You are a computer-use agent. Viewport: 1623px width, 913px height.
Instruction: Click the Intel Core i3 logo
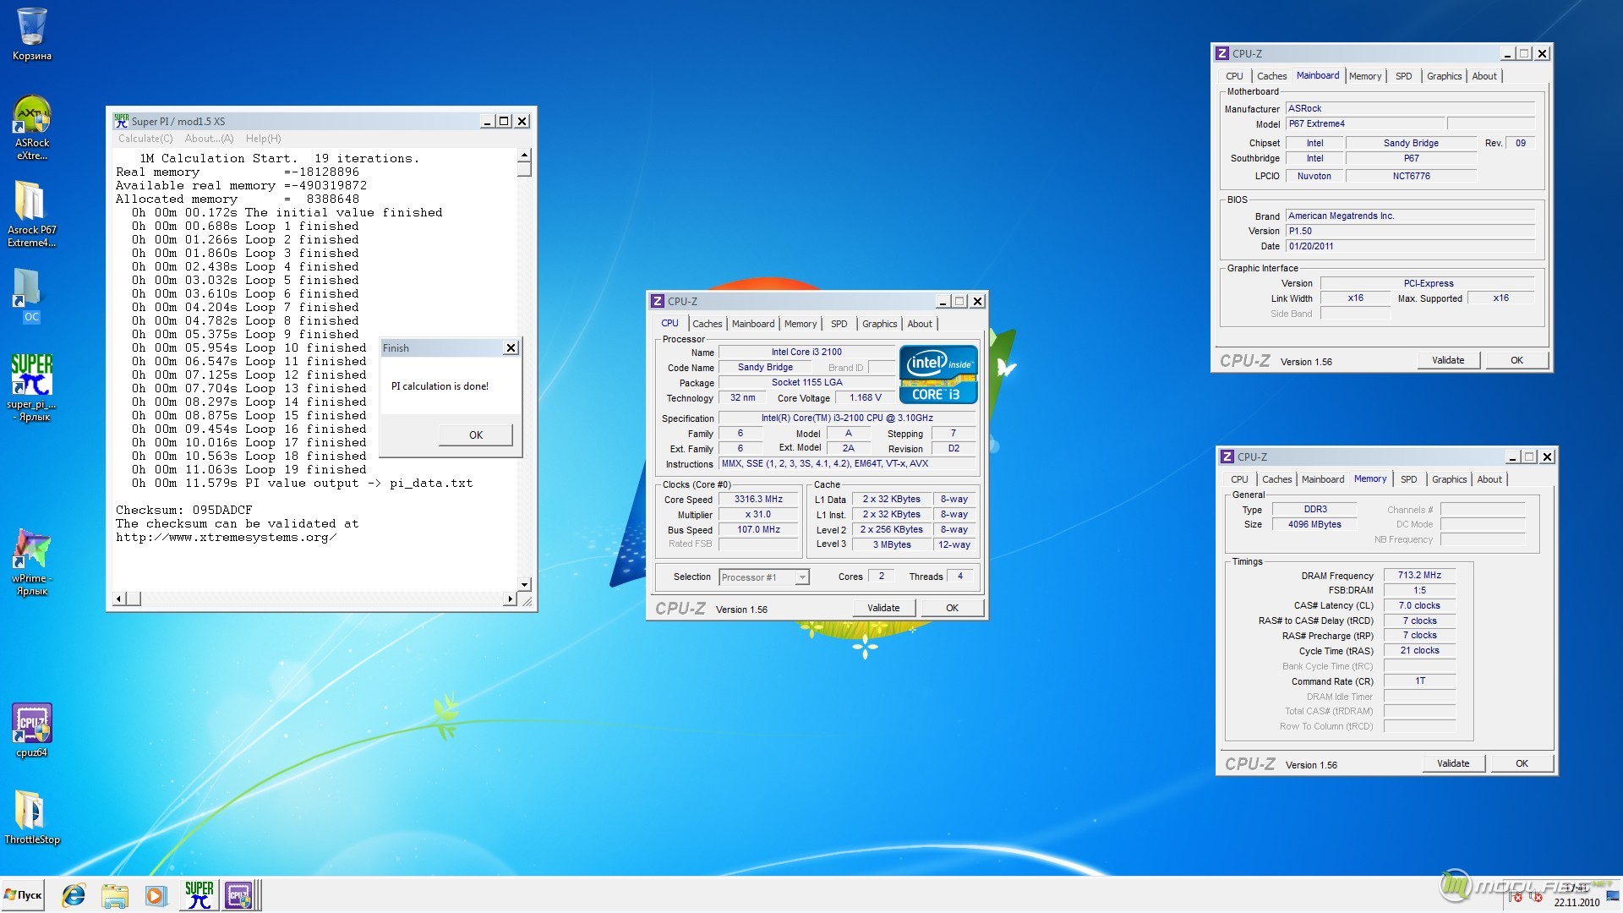(938, 374)
